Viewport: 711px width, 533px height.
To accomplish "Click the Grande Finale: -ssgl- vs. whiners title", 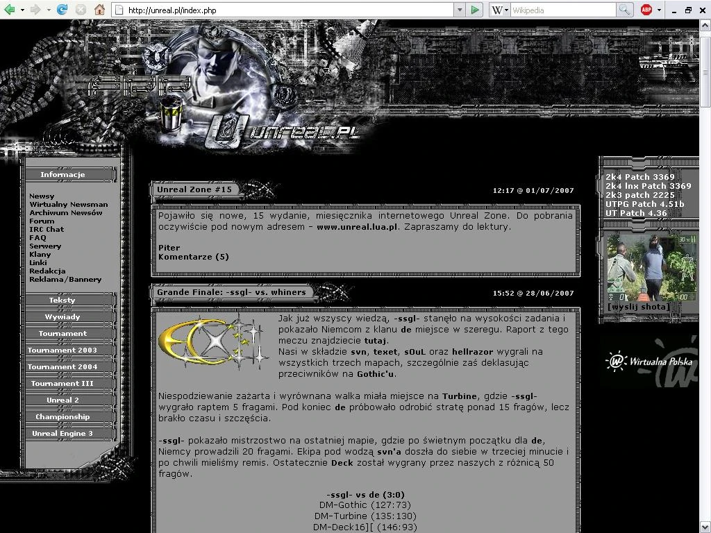I will click(x=231, y=292).
